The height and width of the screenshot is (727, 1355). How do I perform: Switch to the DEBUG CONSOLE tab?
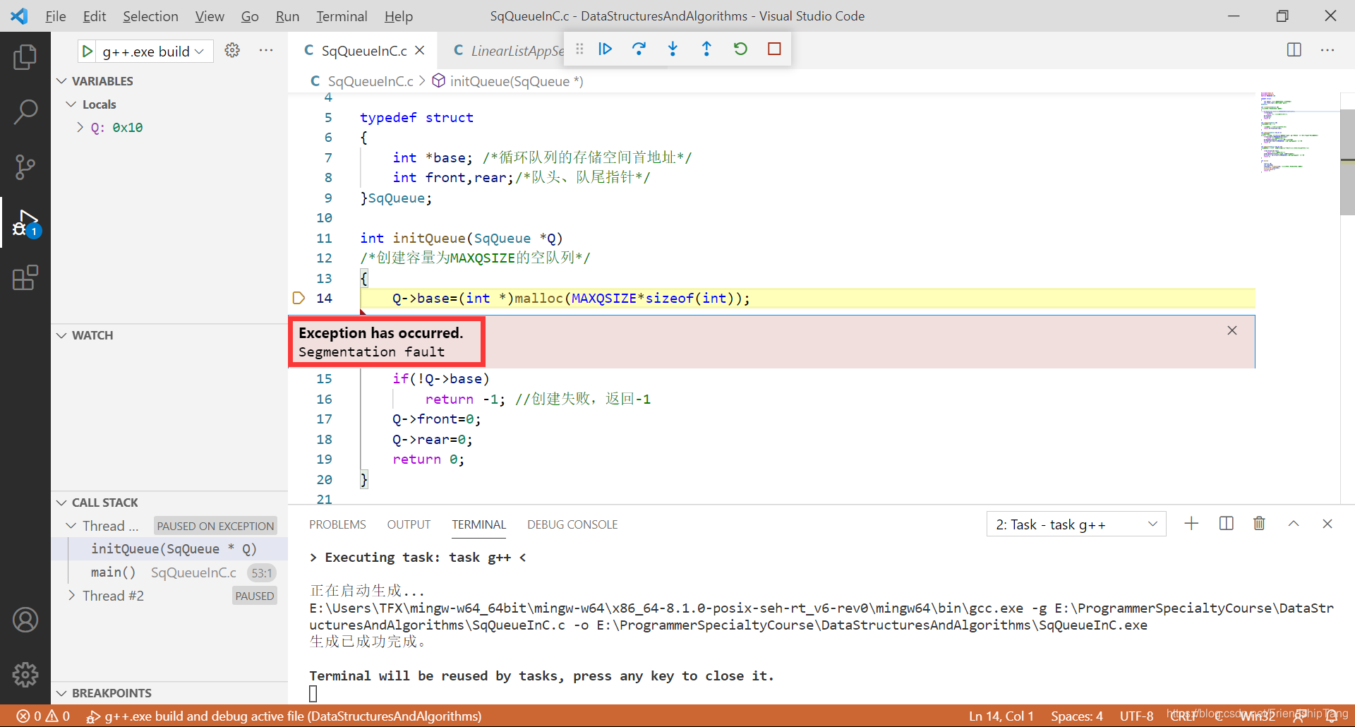tap(572, 524)
